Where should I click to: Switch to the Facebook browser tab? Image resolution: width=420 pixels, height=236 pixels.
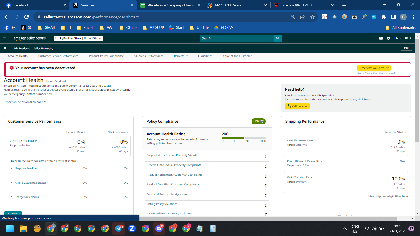(x=36, y=5)
